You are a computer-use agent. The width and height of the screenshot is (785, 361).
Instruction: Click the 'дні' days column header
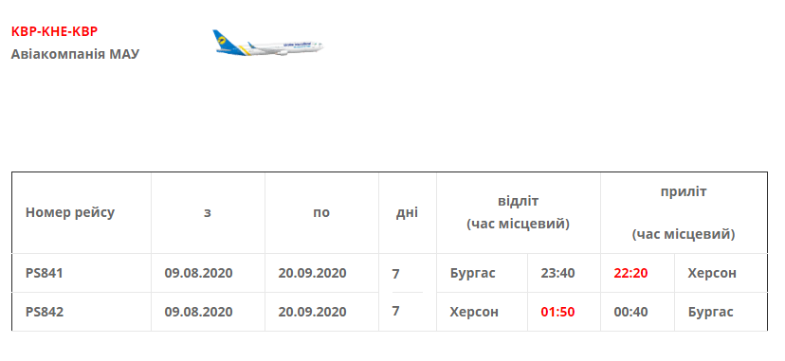pyautogui.click(x=407, y=212)
